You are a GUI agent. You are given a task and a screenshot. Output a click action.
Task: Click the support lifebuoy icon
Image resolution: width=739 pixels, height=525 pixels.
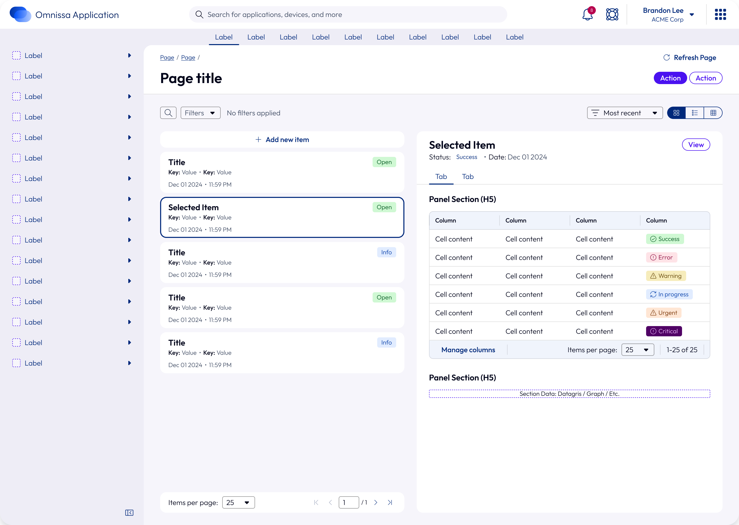612,14
